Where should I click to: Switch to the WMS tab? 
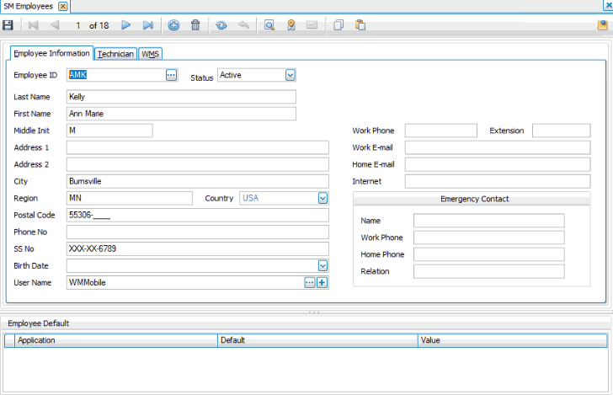point(151,54)
